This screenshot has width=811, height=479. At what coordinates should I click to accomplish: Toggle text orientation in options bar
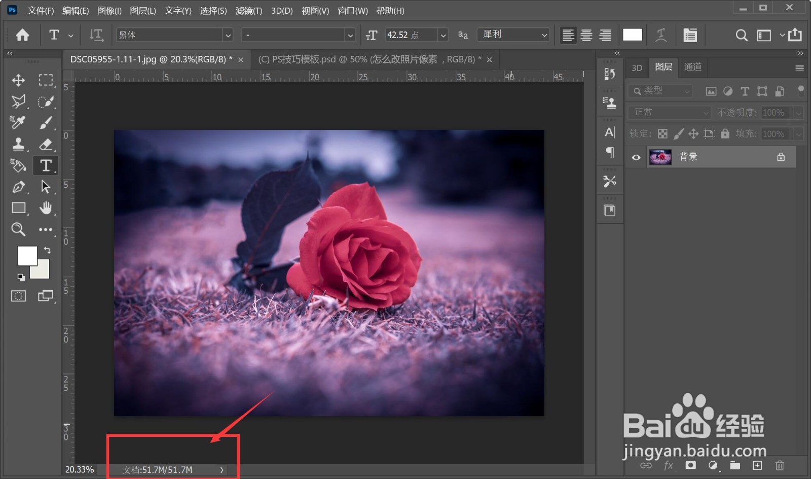click(x=96, y=35)
